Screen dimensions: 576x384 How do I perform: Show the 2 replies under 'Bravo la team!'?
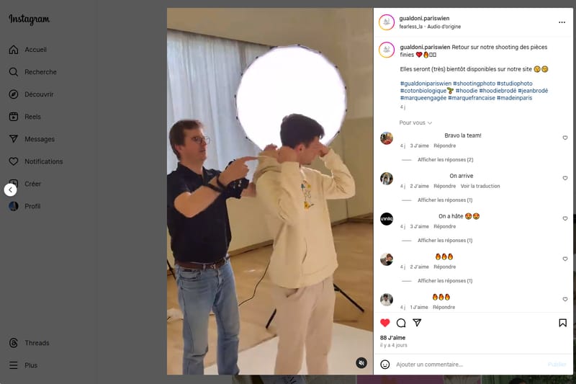point(445,159)
